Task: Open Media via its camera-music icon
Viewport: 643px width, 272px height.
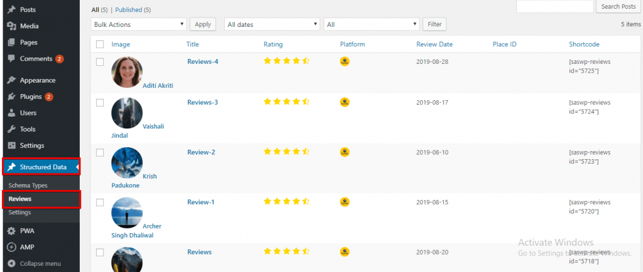Action: pos(11,26)
